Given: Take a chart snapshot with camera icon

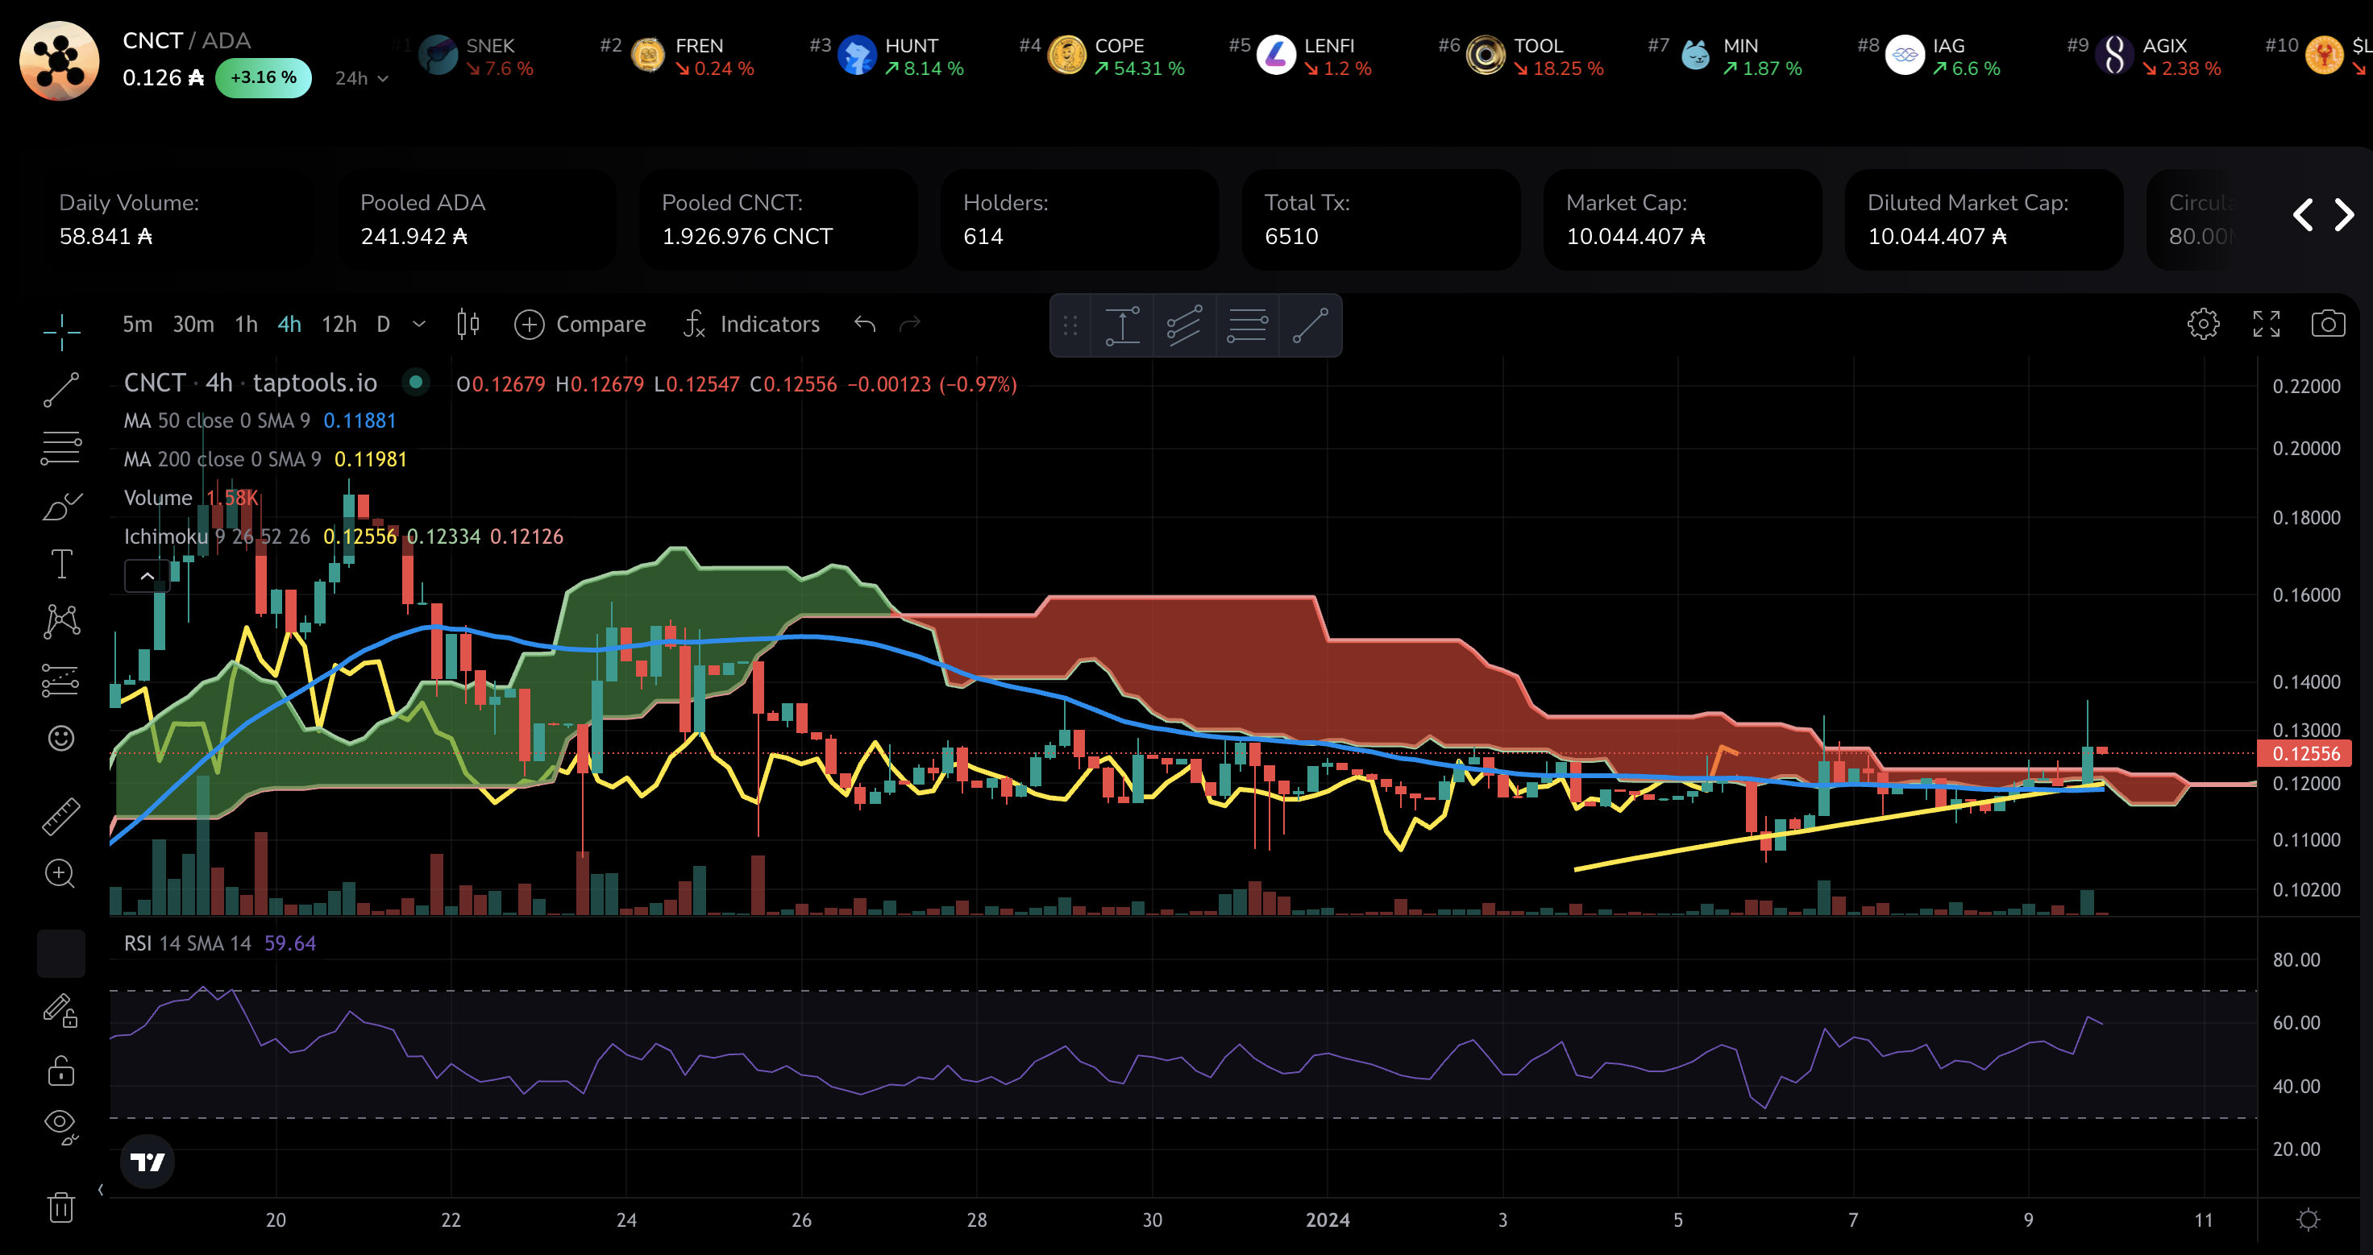Looking at the screenshot, I should click(x=2328, y=324).
